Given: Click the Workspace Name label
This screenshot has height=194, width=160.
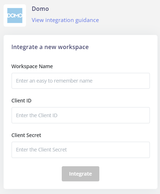Looking at the screenshot, I should click(x=32, y=66).
